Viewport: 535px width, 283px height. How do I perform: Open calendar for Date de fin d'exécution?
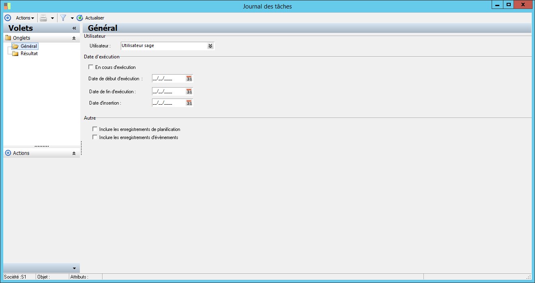(189, 92)
